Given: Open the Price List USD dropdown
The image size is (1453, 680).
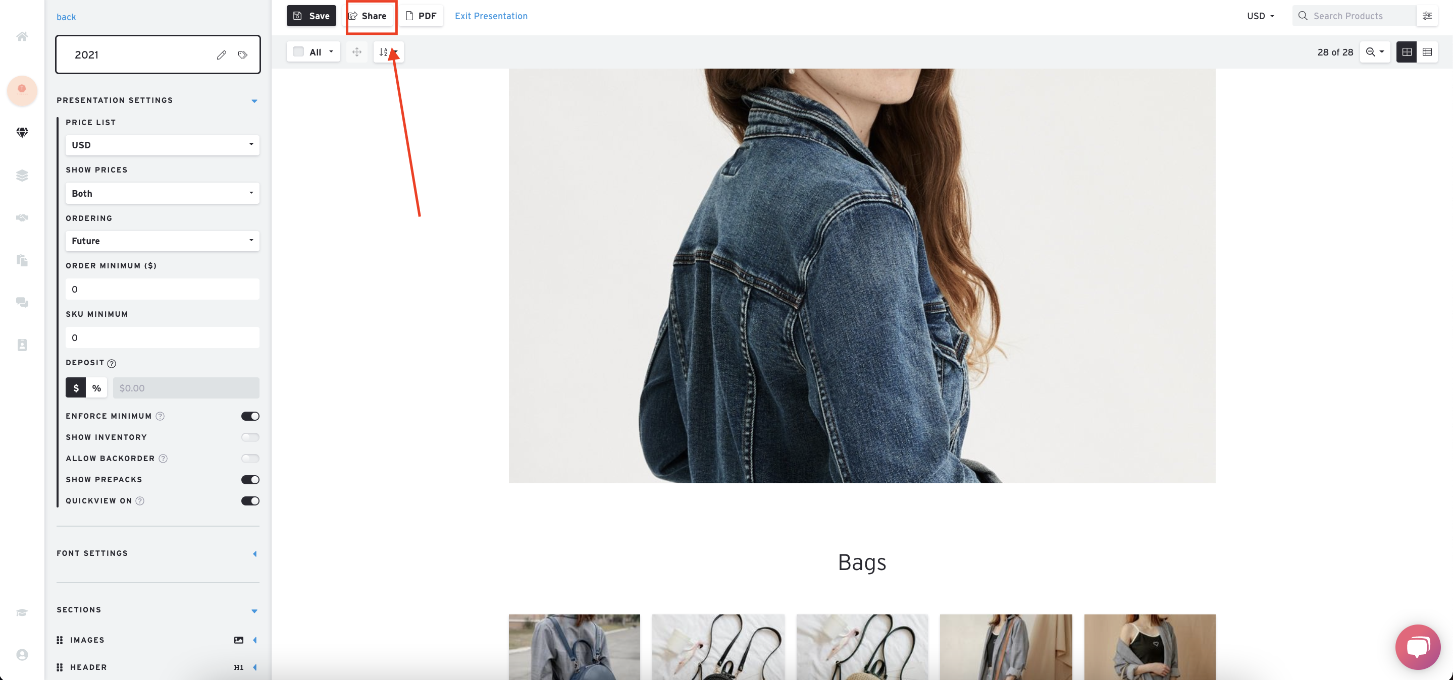Looking at the screenshot, I should (x=163, y=145).
